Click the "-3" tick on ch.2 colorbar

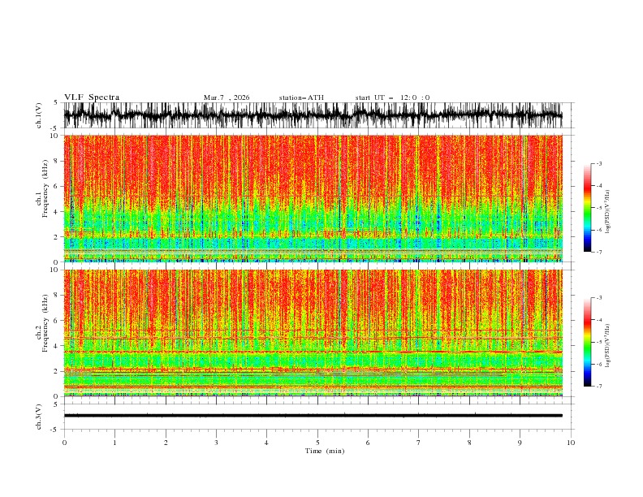point(598,298)
